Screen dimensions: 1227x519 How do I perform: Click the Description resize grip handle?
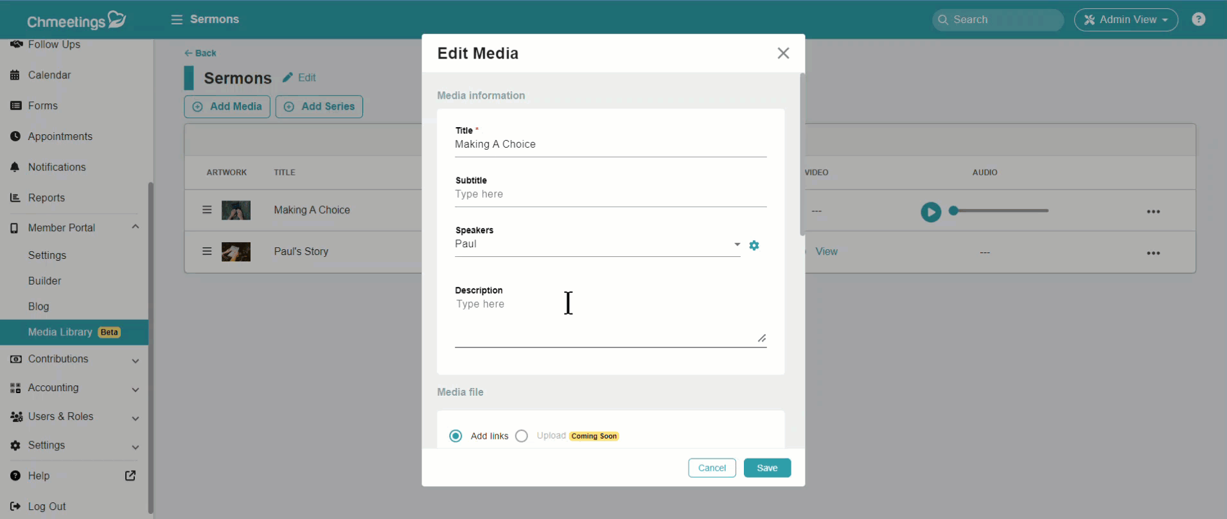tap(761, 339)
